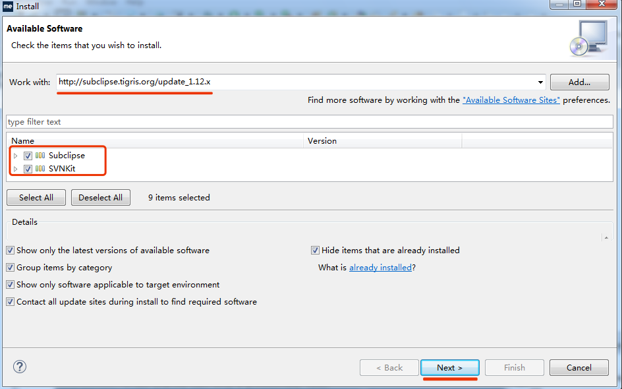This screenshot has width=622, height=389.
Task: Toggle Hide items that are already installed
Action: tap(315, 251)
